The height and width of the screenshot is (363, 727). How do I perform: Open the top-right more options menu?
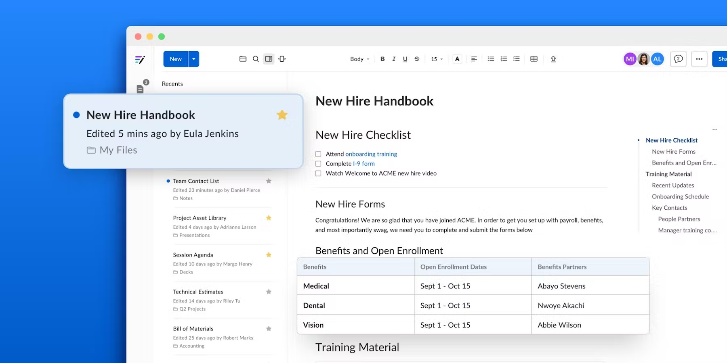coord(699,59)
